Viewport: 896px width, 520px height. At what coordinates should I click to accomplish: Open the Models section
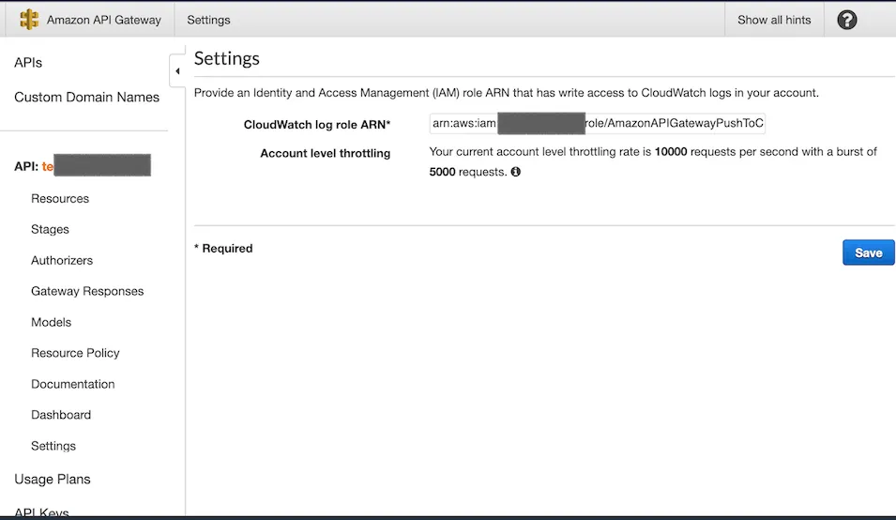[x=51, y=322]
